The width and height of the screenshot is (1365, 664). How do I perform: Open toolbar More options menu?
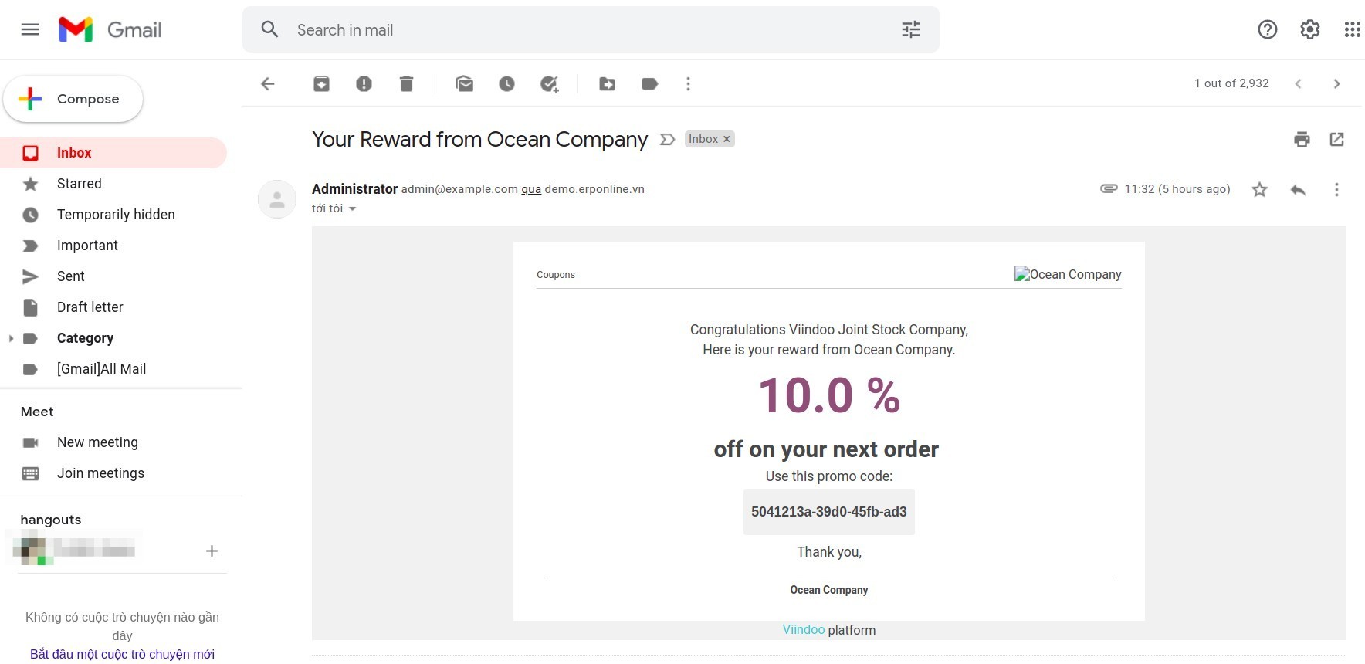688,83
